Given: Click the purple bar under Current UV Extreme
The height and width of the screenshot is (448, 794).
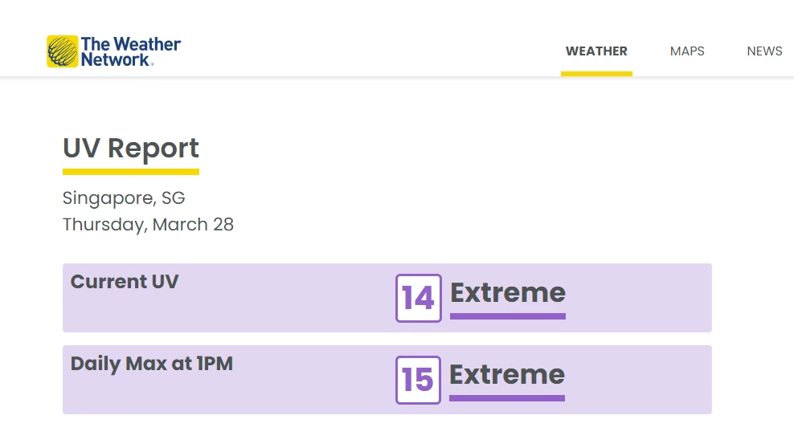Looking at the screenshot, I should coord(508,316).
